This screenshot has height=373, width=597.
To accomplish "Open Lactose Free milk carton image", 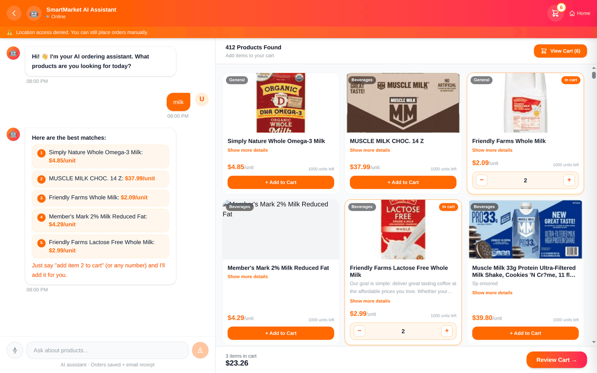I will pyautogui.click(x=403, y=229).
